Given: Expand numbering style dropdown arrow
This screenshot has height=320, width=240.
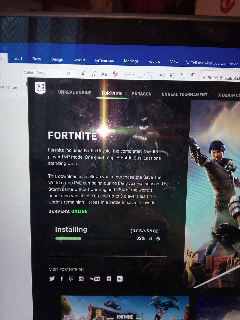Looking at the screenshot, I should click(144, 75).
